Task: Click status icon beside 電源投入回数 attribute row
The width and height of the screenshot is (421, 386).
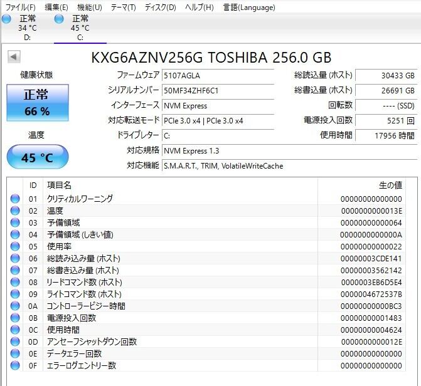Action: coord(15,318)
